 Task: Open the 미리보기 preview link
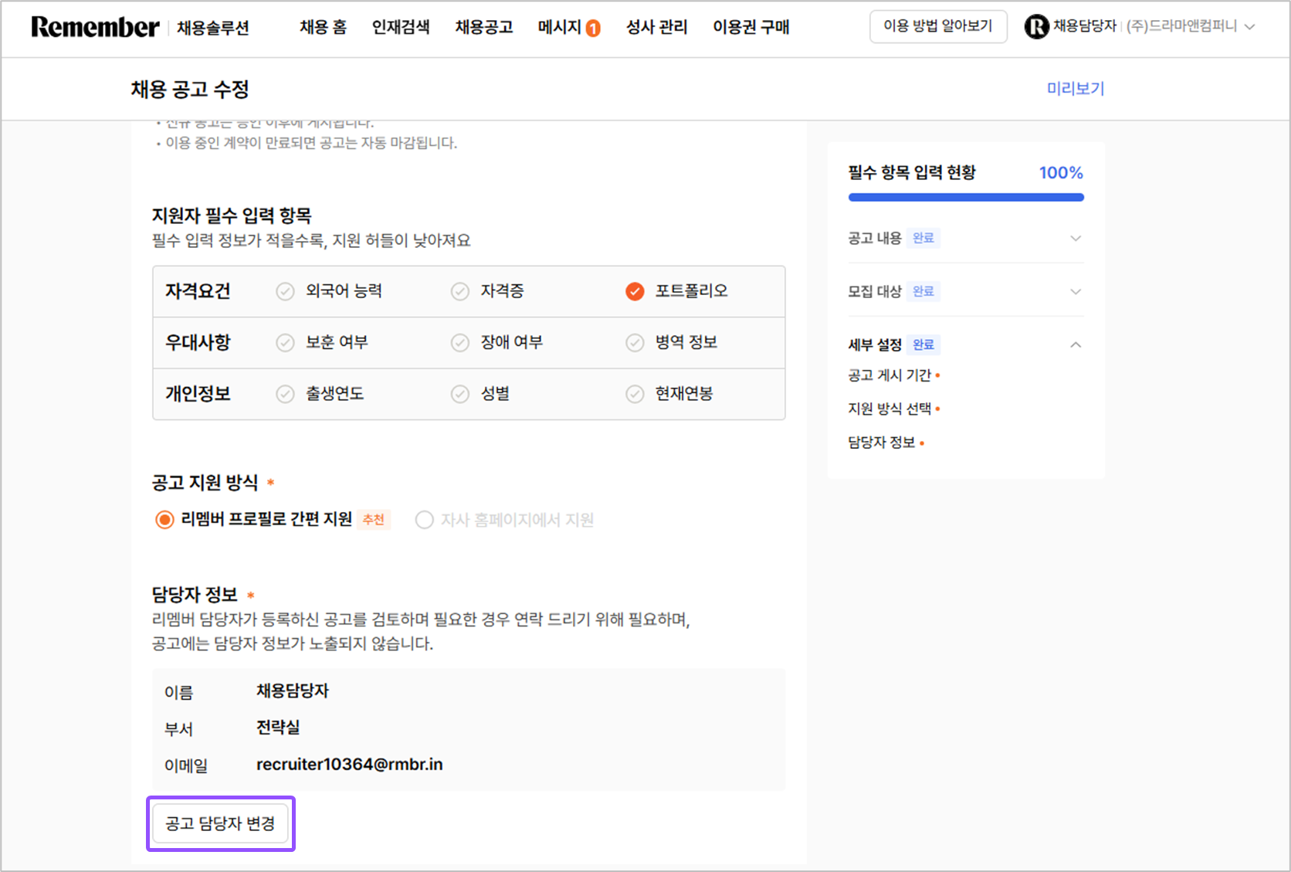point(1075,89)
